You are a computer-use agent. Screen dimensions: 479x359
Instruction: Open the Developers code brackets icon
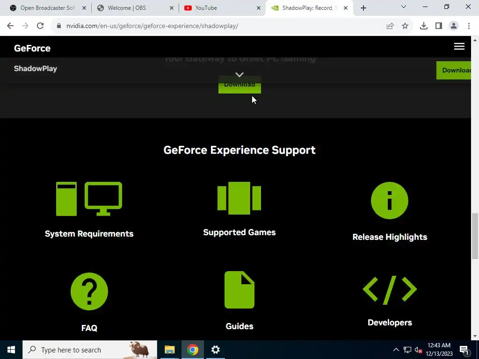click(x=390, y=290)
